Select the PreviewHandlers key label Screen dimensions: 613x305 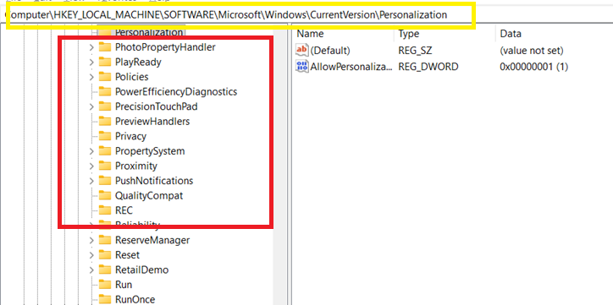point(152,122)
